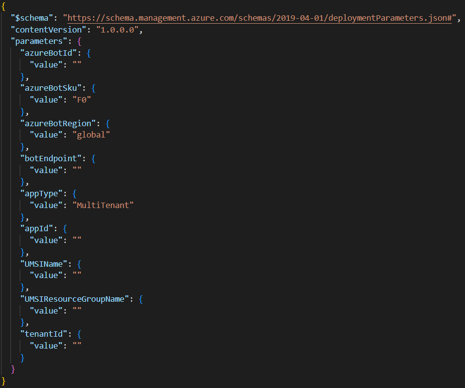Click the empty value string under azureBotId

[76, 65]
